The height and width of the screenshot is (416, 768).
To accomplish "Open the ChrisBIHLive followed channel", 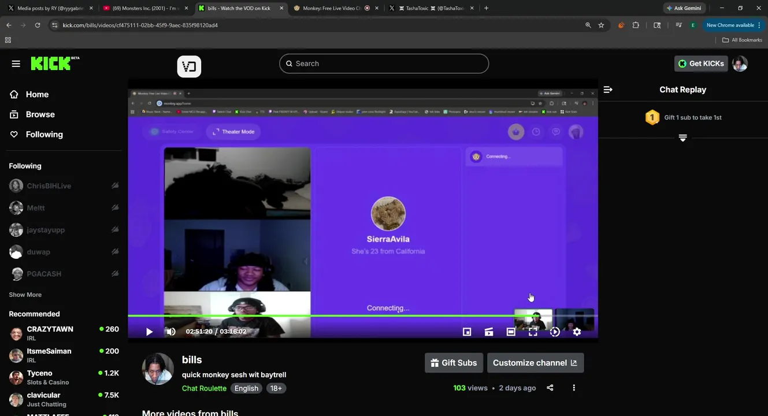I will click(49, 186).
